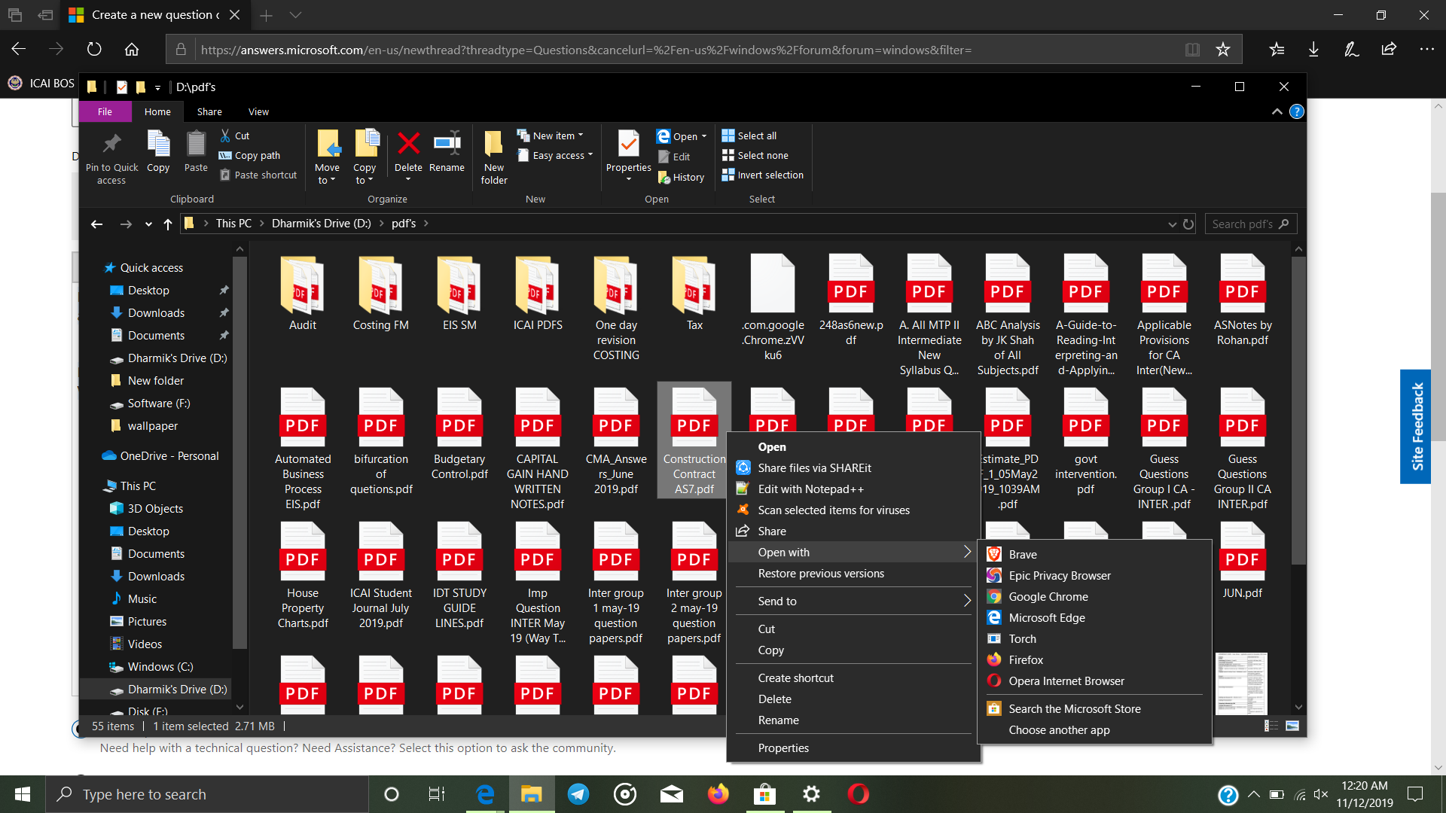The image size is (1446, 813).
Task: Click Dharmik's Drive (D:) in address bar
Action: 321,224
